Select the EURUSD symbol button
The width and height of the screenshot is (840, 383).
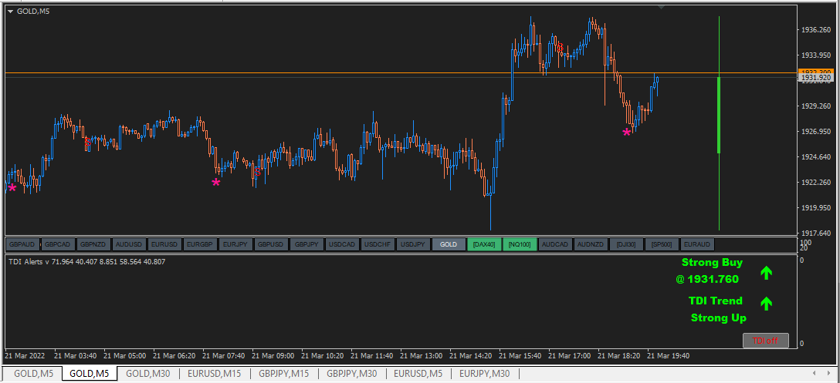click(164, 244)
